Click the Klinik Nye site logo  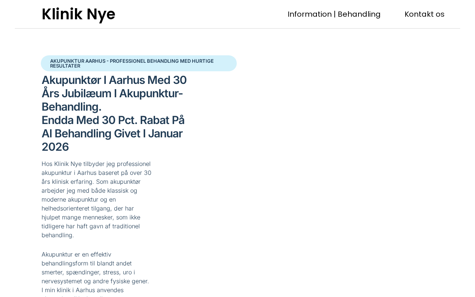78,14
